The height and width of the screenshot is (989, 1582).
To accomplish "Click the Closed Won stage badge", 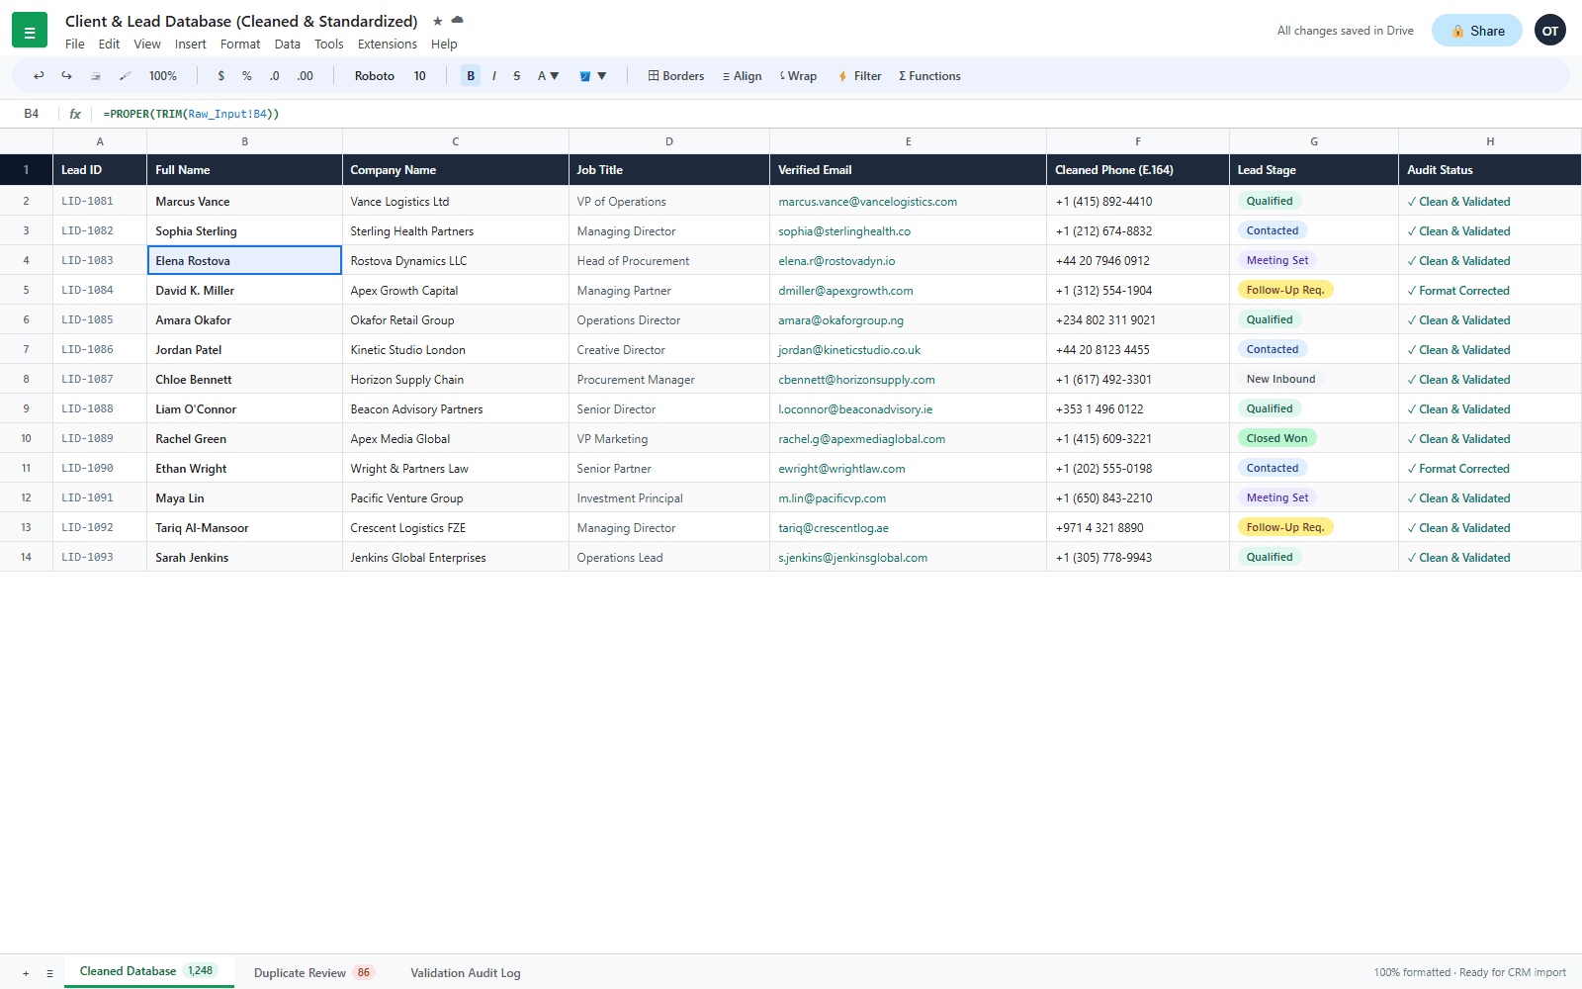I will click(1276, 438).
